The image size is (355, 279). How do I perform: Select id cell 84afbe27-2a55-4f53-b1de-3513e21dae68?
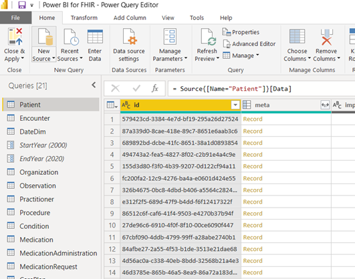pos(181,249)
